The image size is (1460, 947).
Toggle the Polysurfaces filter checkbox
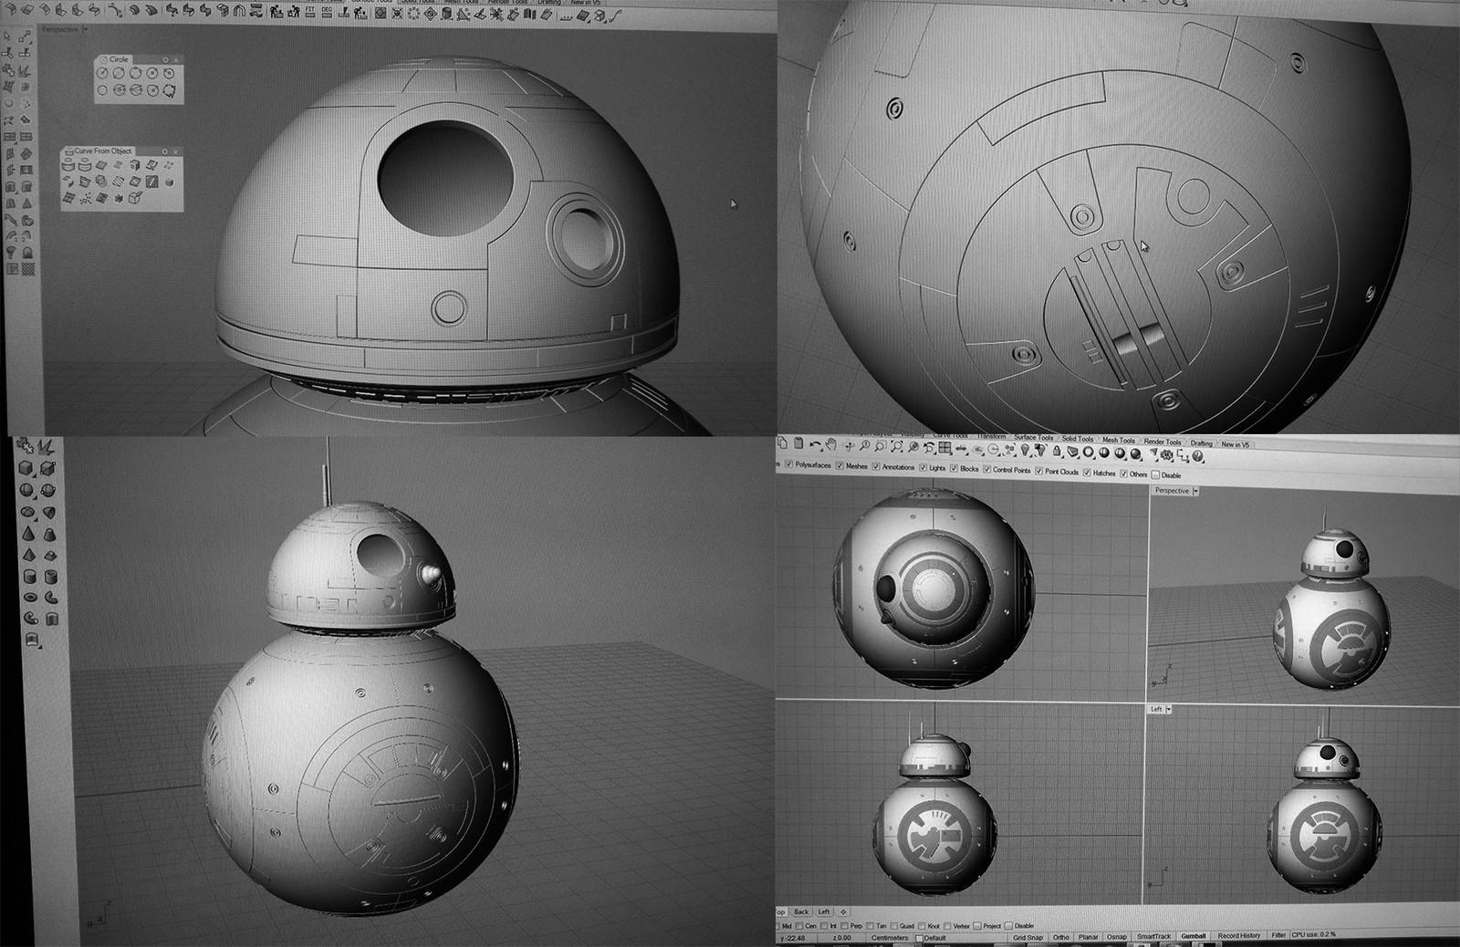788,463
